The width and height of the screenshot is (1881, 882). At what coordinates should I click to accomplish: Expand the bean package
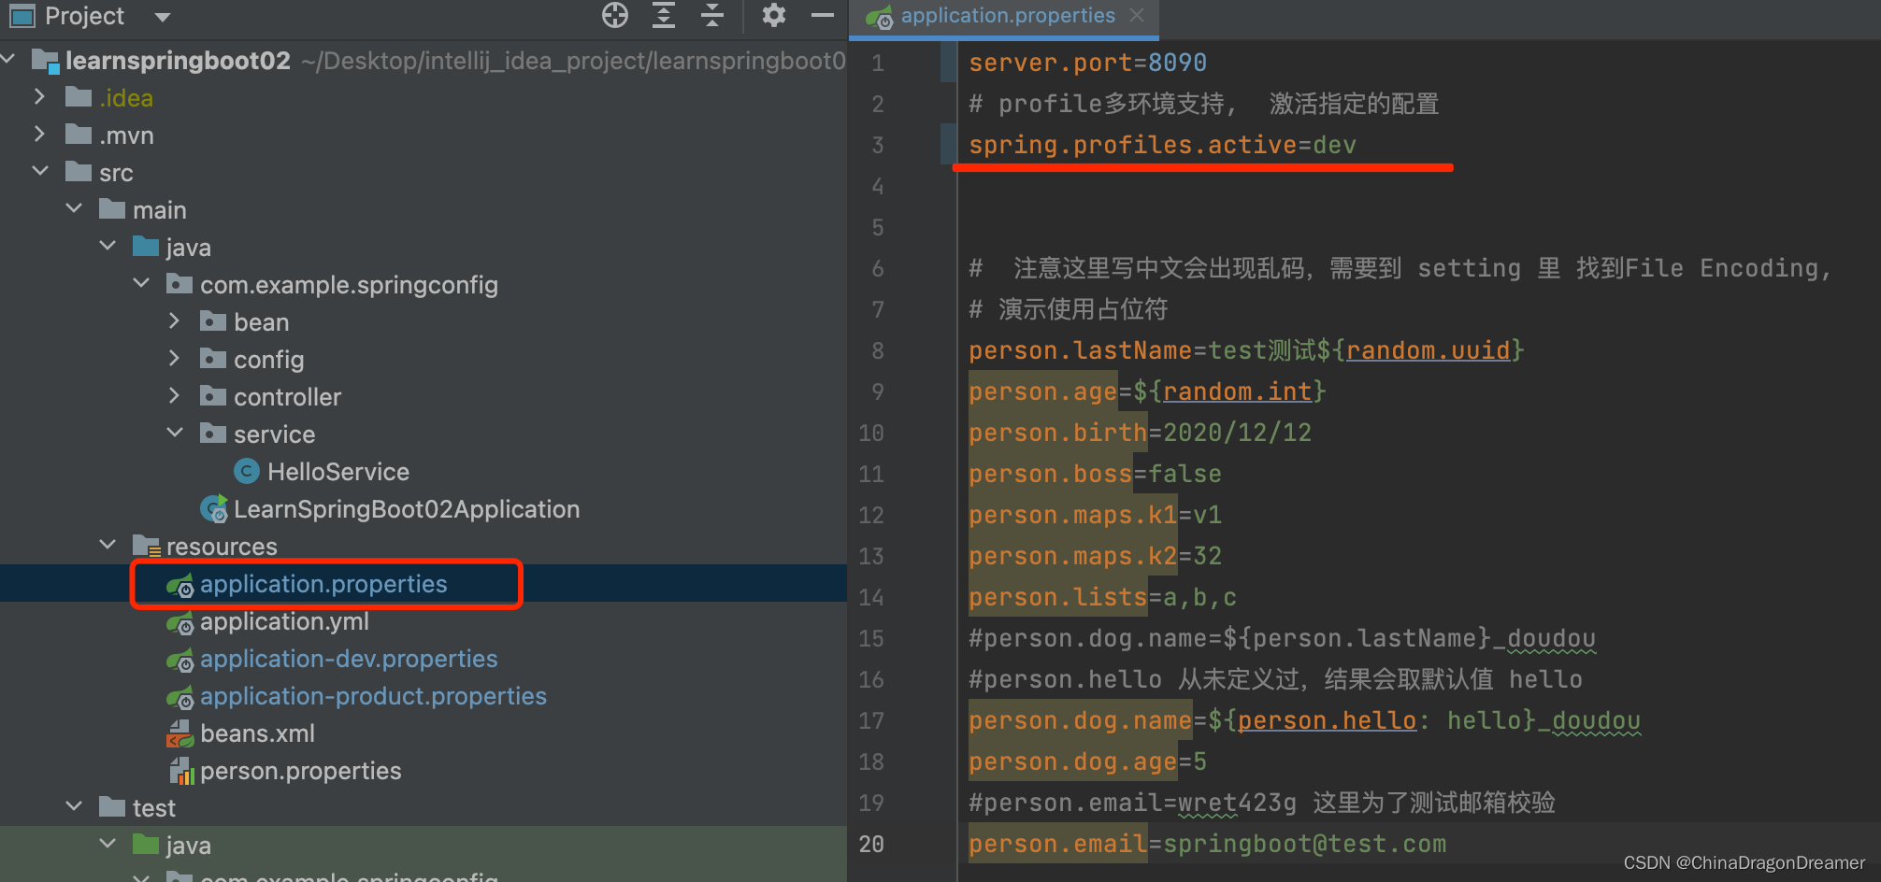(174, 320)
